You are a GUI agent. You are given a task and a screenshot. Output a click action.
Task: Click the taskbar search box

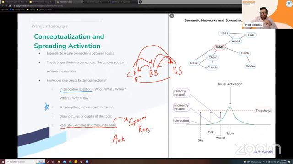pyautogui.click(x=25, y=162)
